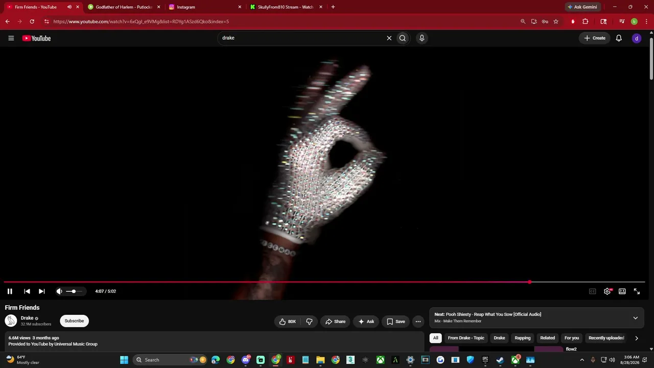Click Ask Gemini button
The height and width of the screenshot is (368, 654).
click(x=582, y=7)
